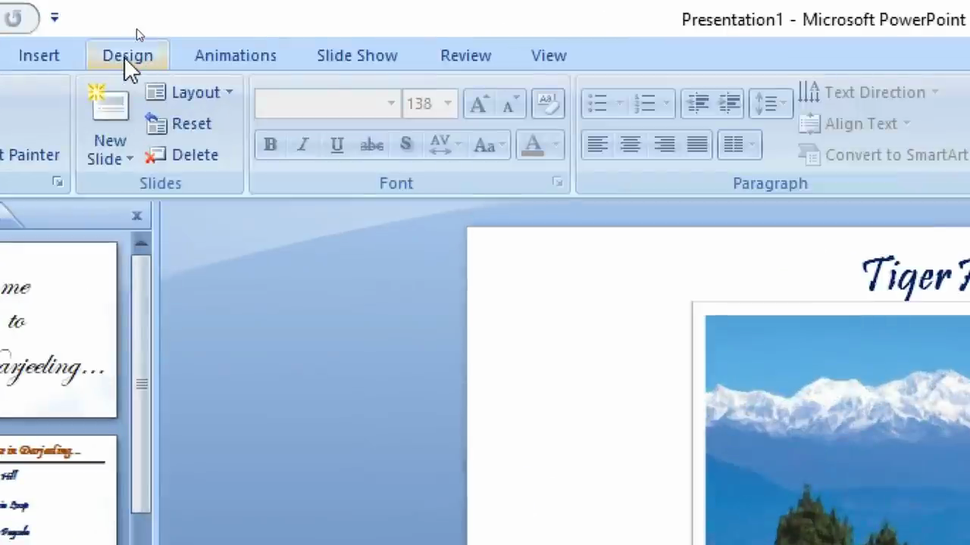Click the Redo button in quick access
This screenshot has width=970, height=545.
click(14, 19)
